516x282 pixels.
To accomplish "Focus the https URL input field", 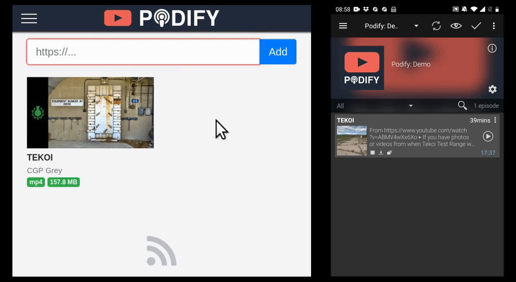I will point(143,51).
